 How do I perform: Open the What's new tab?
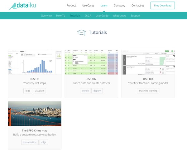(119, 16)
